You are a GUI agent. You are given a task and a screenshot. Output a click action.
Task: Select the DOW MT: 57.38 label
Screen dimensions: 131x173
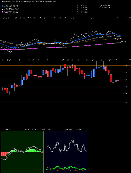click(x=11, y=9)
